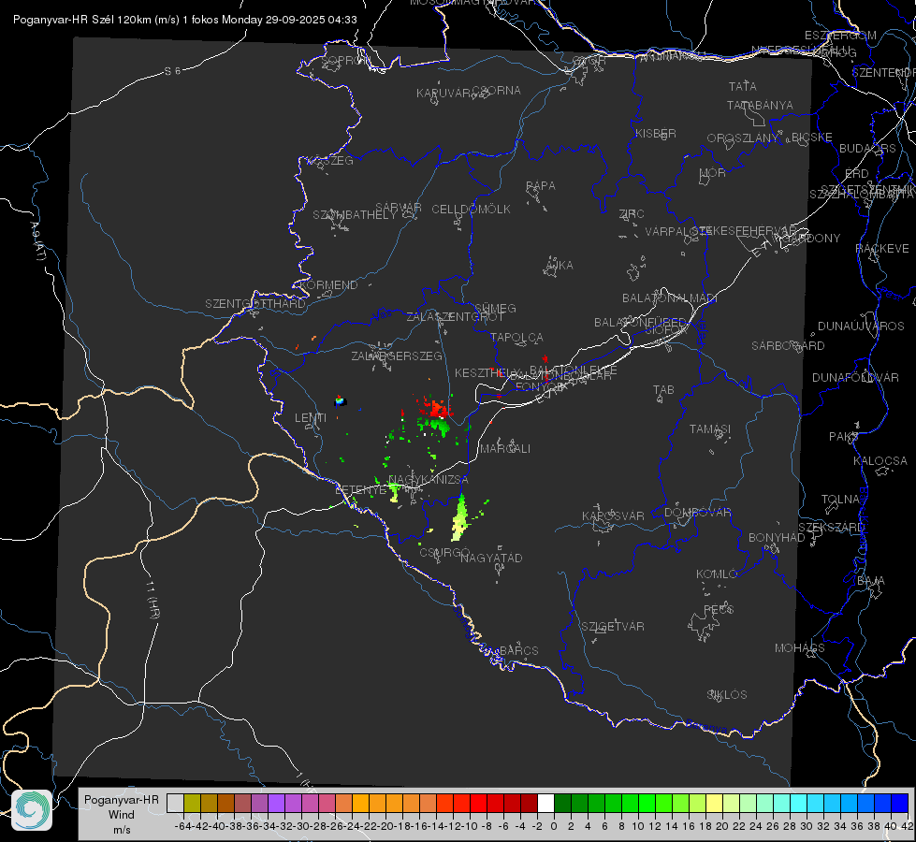Click the MARCALI city label

pos(505,449)
